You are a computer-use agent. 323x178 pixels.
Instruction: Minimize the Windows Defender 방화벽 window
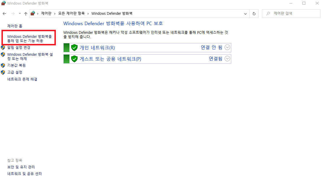[x=291, y=3]
